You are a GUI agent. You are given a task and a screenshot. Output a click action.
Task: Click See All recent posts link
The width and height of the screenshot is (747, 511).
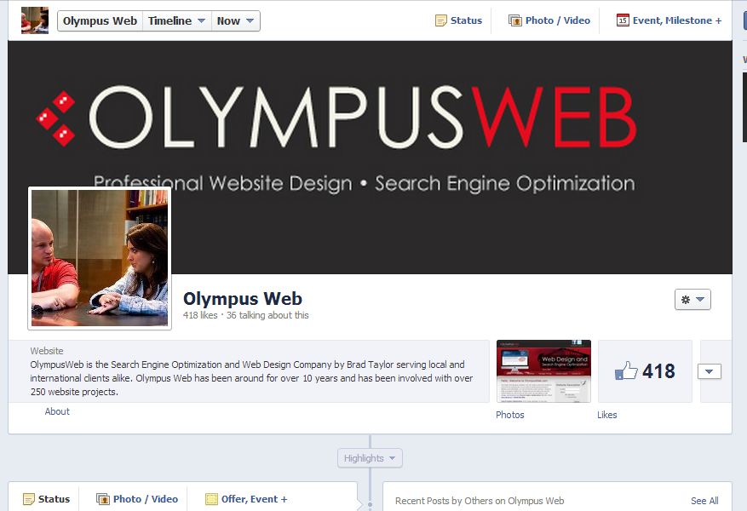pos(704,501)
